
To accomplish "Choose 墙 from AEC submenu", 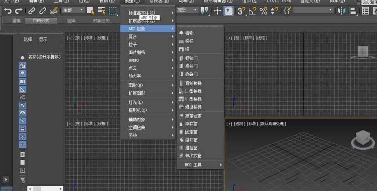I will click(201, 49).
